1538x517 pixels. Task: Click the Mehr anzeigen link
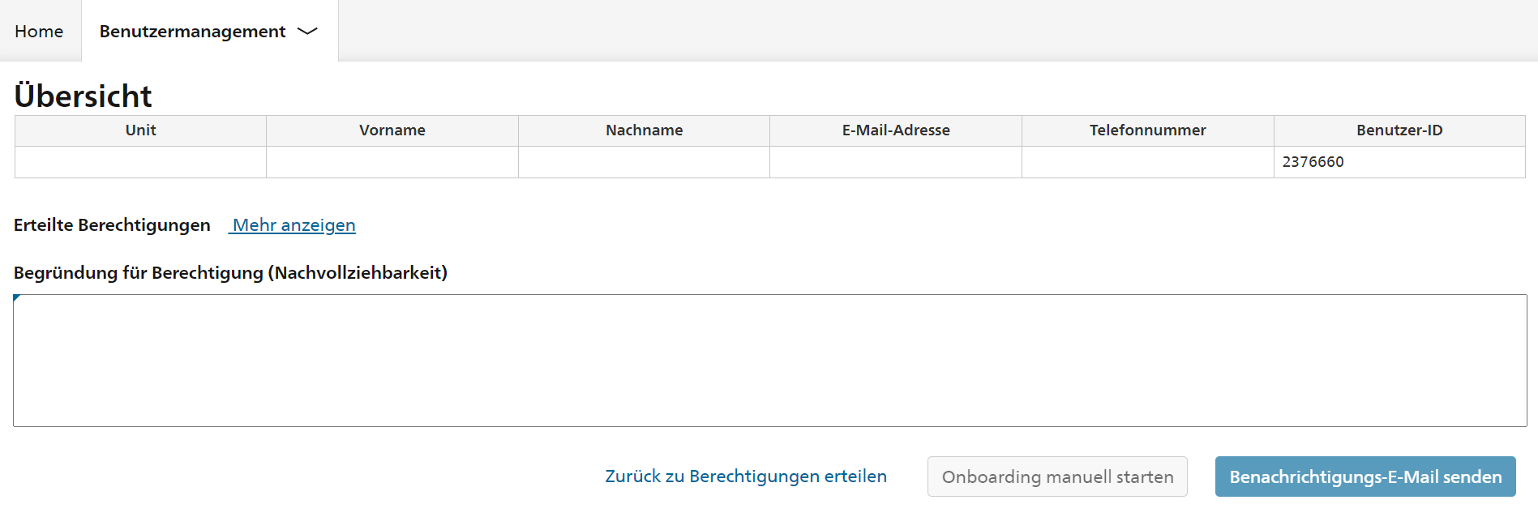coord(293,224)
